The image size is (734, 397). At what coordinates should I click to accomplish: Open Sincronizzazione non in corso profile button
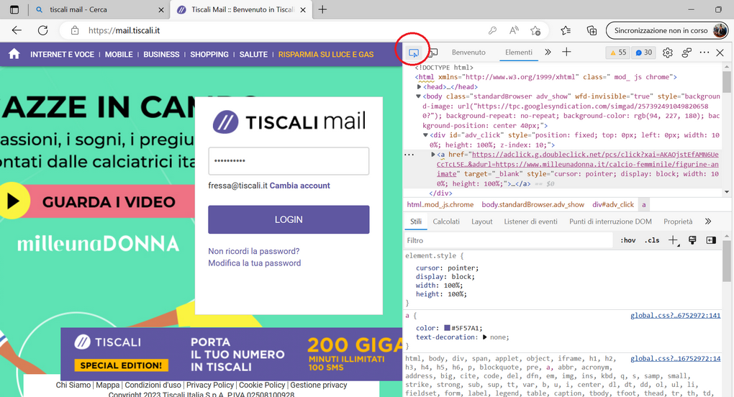tap(667, 30)
